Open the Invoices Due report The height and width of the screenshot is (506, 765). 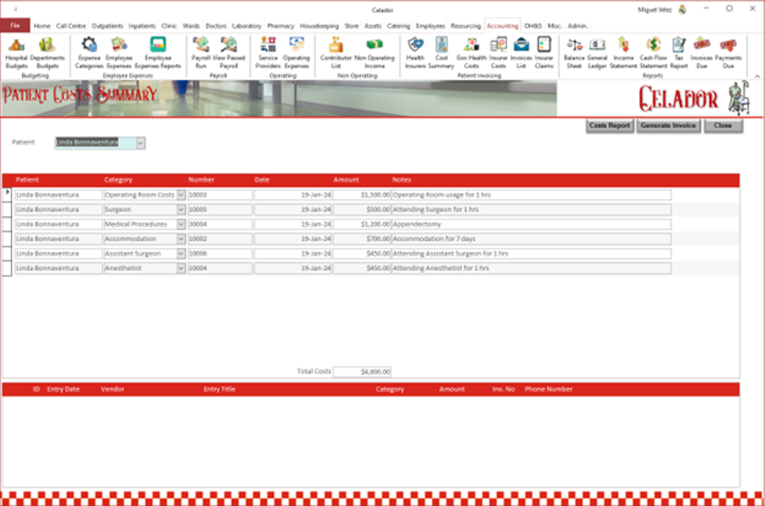703,53
